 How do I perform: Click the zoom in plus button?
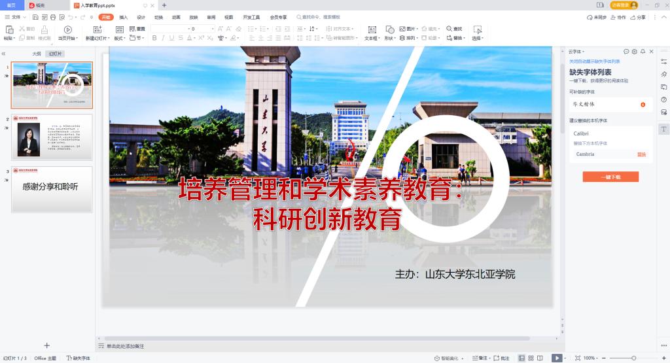coord(663,358)
